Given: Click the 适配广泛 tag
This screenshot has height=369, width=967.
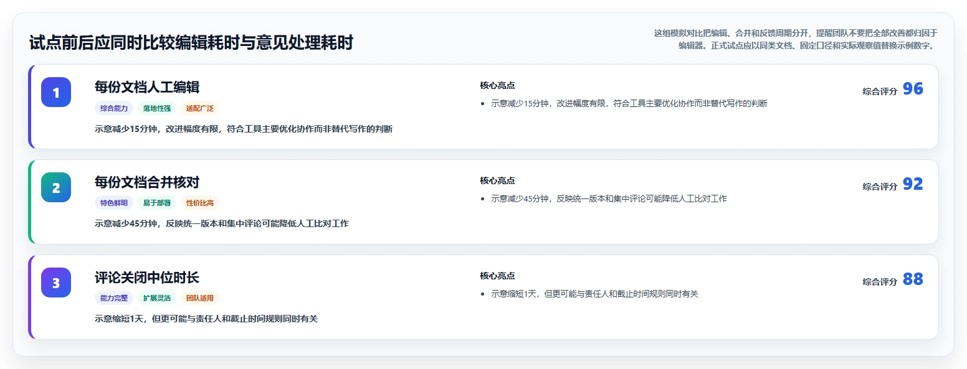Looking at the screenshot, I should coord(200,108).
